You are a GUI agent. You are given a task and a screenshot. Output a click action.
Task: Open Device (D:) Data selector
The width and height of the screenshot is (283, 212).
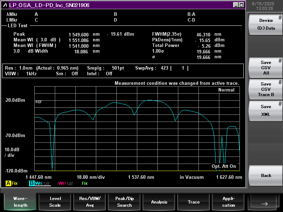[x=266, y=24]
